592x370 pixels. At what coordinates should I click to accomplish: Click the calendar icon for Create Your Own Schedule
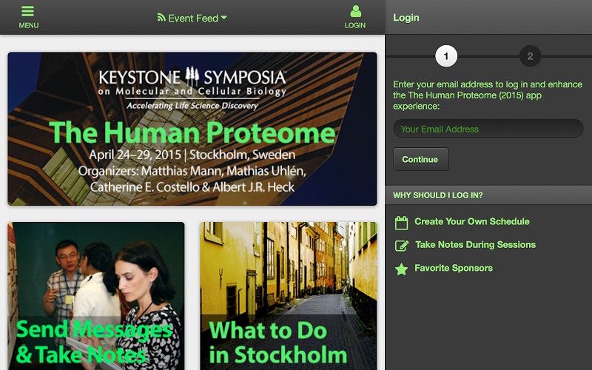click(x=401, y=223)
